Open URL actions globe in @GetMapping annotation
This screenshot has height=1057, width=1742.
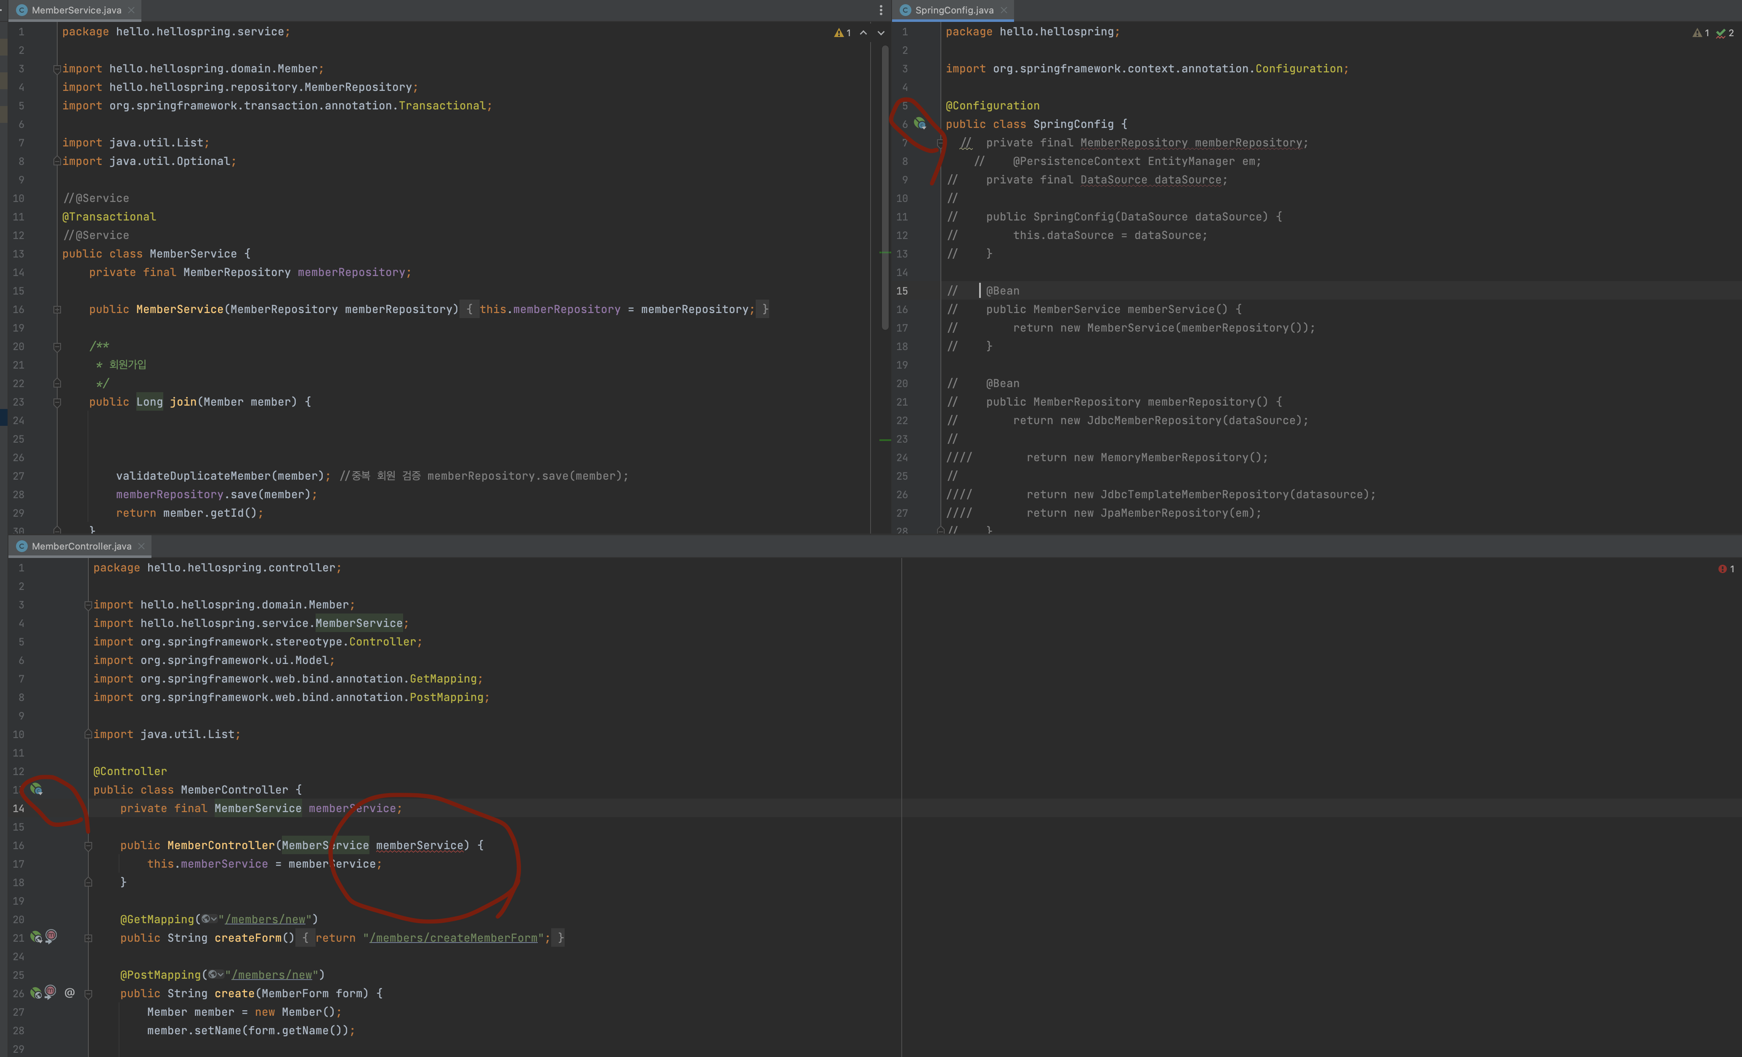pyautogui.click(x=209, y=919)
